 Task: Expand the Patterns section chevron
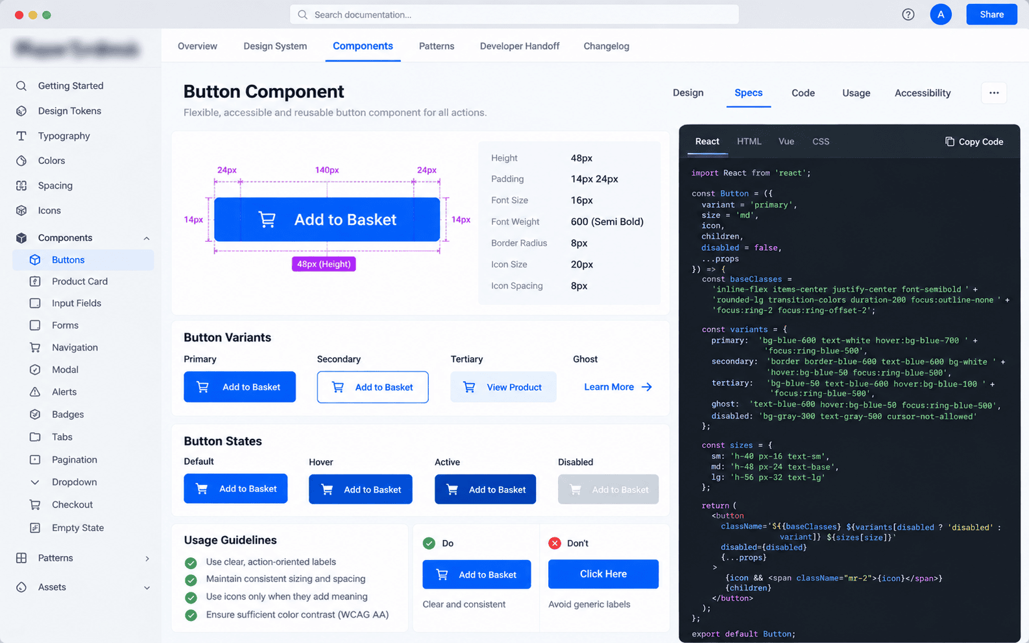147,558
